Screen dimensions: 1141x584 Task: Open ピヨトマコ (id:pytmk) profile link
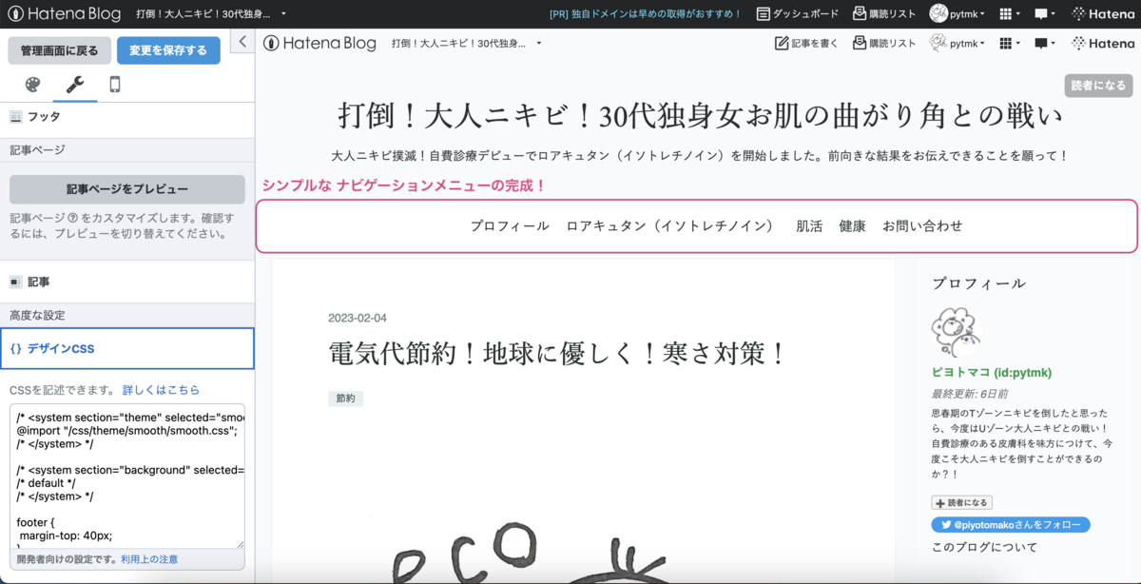tap(991, 373)
